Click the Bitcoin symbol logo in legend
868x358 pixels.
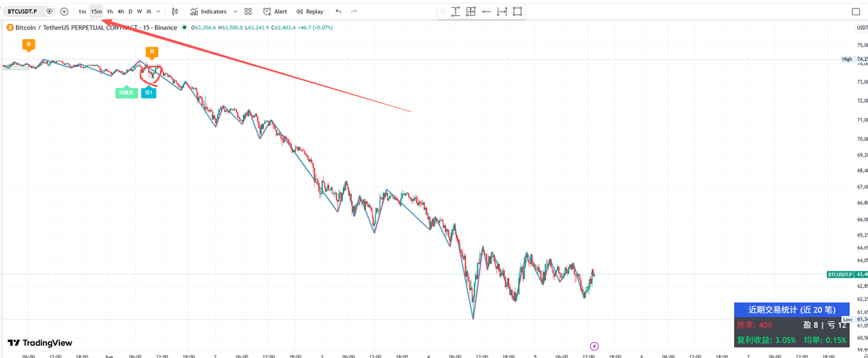9,27
